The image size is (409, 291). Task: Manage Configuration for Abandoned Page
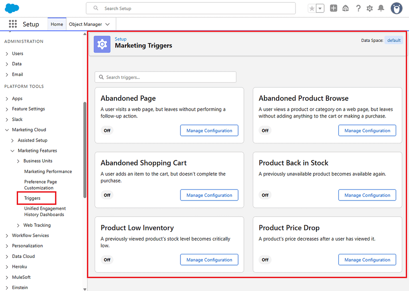pos(209,130)
